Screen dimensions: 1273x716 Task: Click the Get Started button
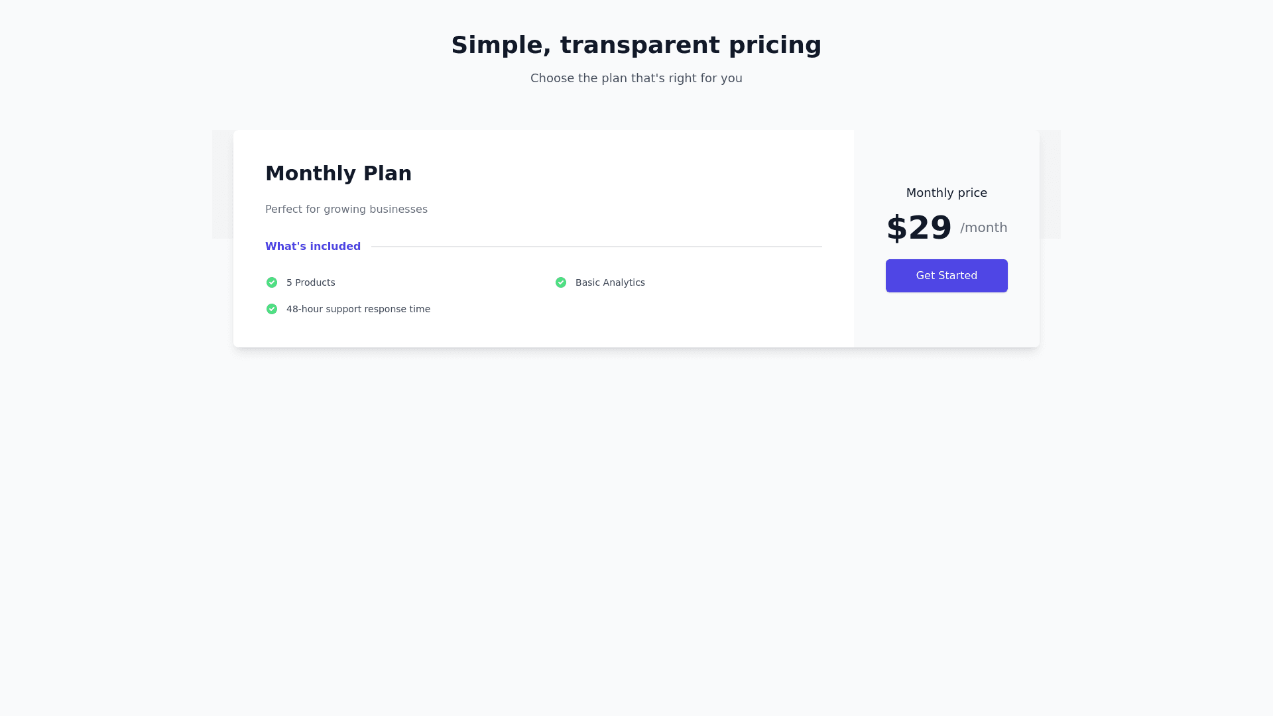(x=946, y=276)
